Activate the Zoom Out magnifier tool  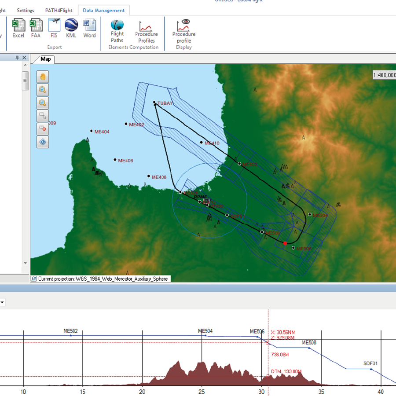pyautogui.click(x=43, y=103)
